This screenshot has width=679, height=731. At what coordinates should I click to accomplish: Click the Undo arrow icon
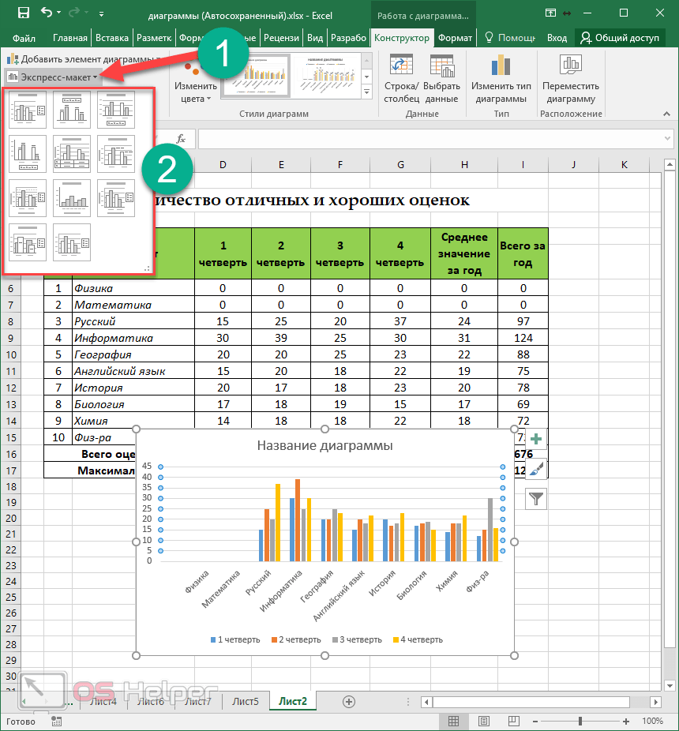point(46,13)
